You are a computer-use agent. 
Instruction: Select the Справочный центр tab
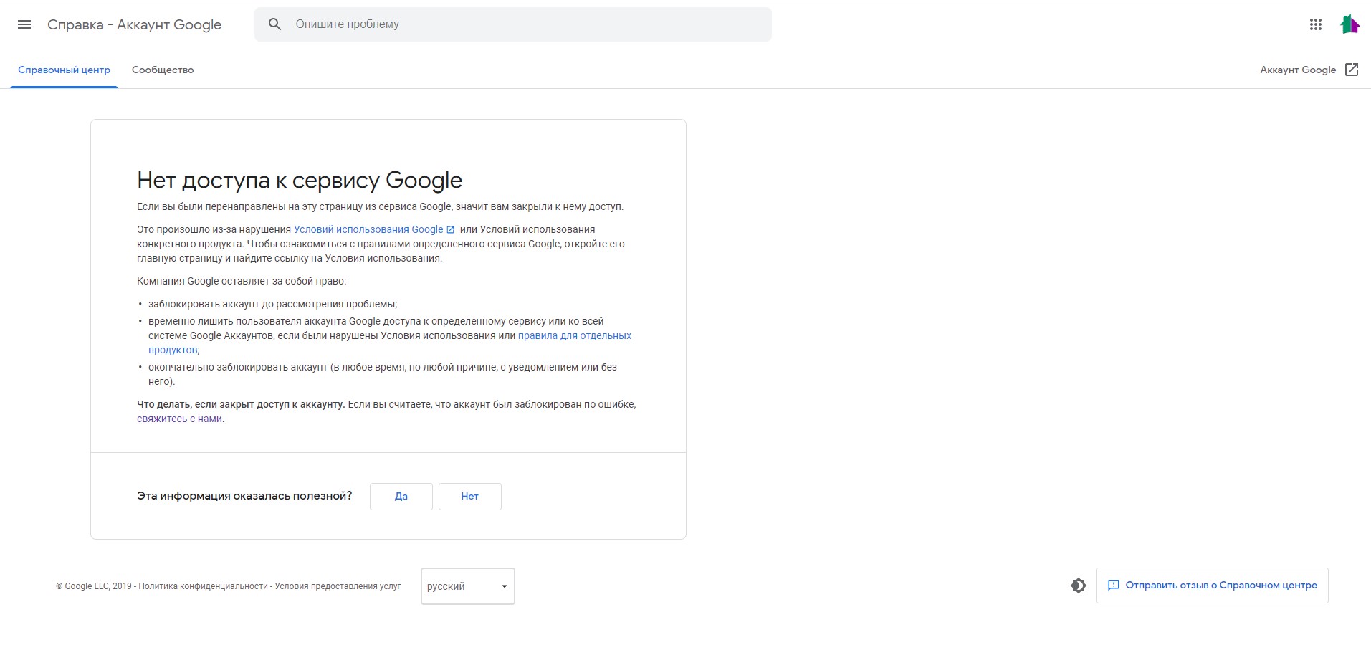(x=64, y=70)
